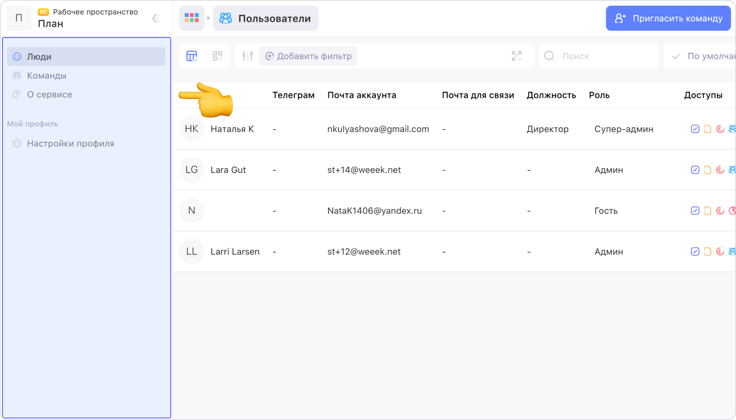
Task: Open Команды in the sidebar
Action: 47,75
